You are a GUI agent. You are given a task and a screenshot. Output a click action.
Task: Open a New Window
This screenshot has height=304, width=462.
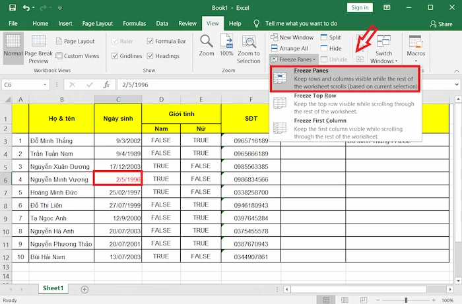[292, 38]
